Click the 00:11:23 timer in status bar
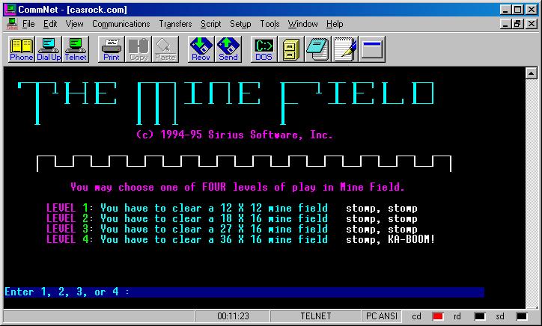Screen dimensions: 542x326 [x=233, y=316]
